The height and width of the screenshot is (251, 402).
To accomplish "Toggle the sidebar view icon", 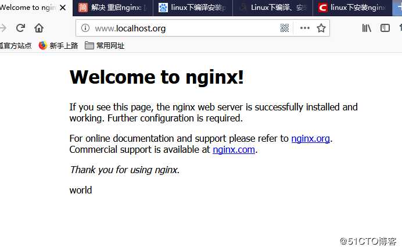I will (385, 28).
